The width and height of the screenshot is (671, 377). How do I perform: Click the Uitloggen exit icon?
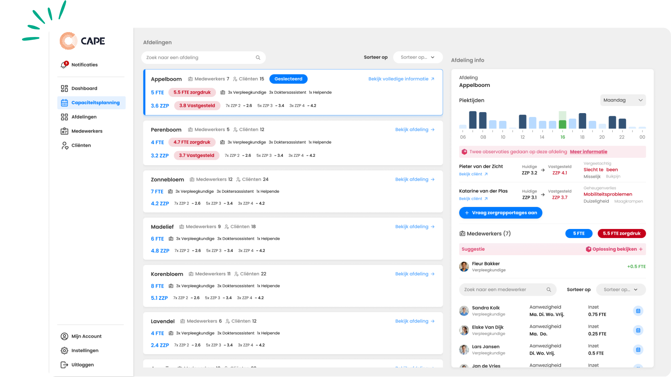click(x=64, y=365)
